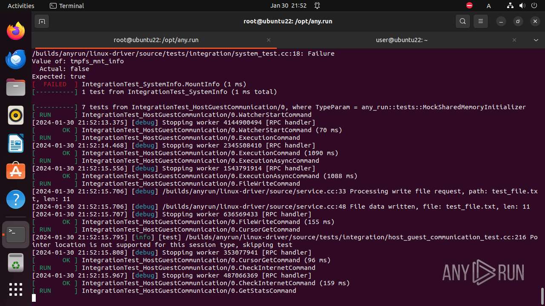
Task: Switch to the user@ubuntu22: ~ tab
Action: point(402,40)
